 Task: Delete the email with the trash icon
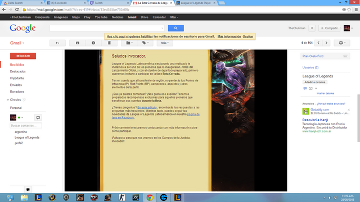point(109,43)
